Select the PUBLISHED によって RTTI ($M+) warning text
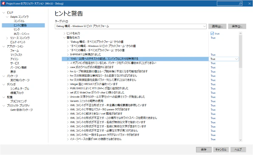This screenshot has height=155, width=253. click(x=99, y=88)
